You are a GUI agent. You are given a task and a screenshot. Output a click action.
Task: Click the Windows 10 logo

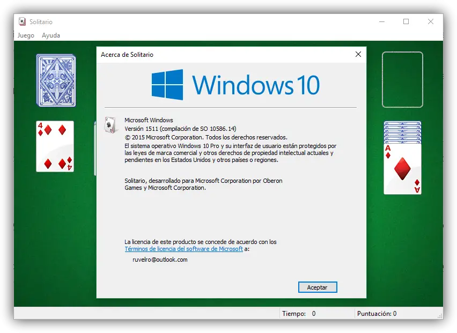(x=235, y=85)
